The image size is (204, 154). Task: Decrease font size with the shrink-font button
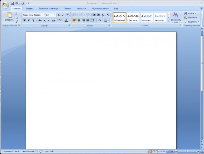click(63, 15)
